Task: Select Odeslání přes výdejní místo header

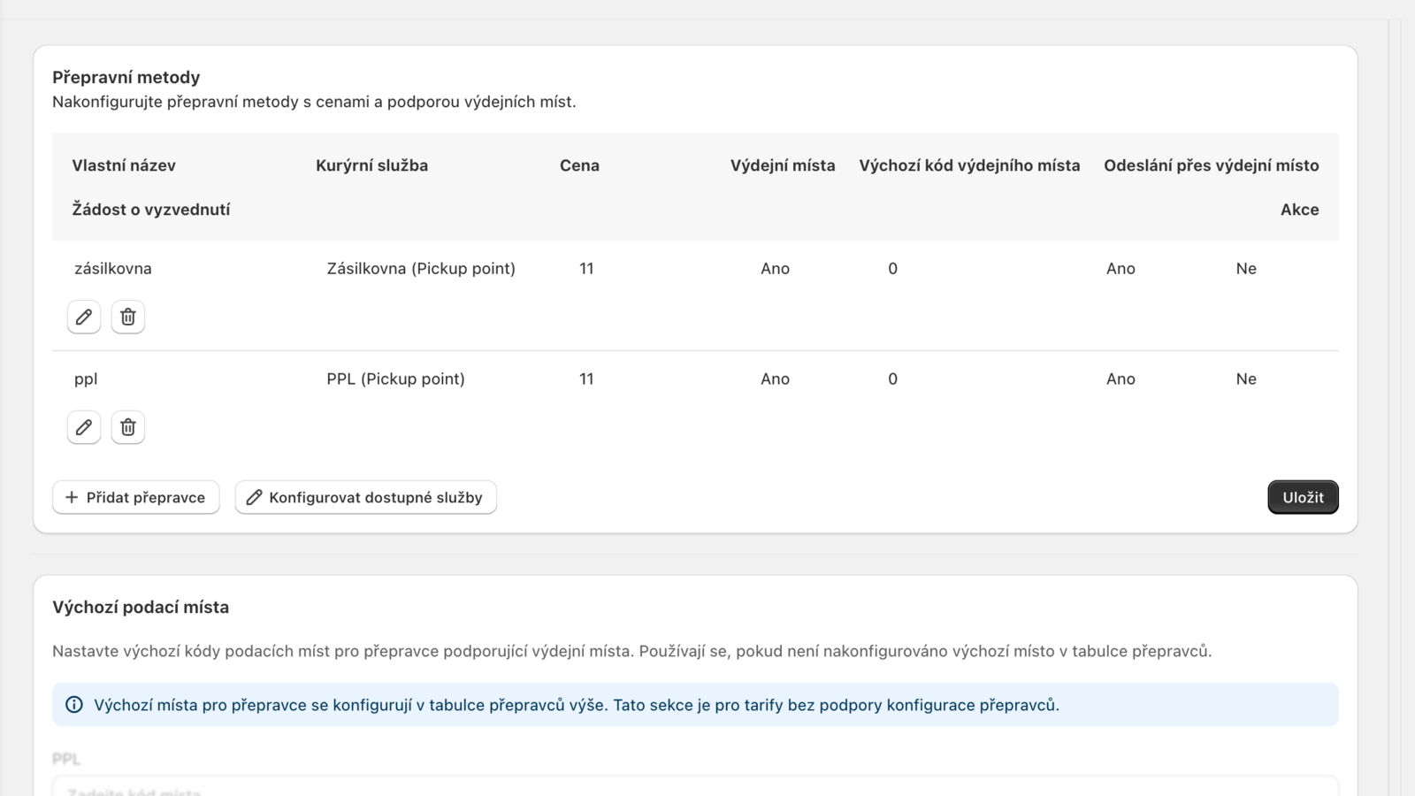Action: click(x=1212, y=165)
